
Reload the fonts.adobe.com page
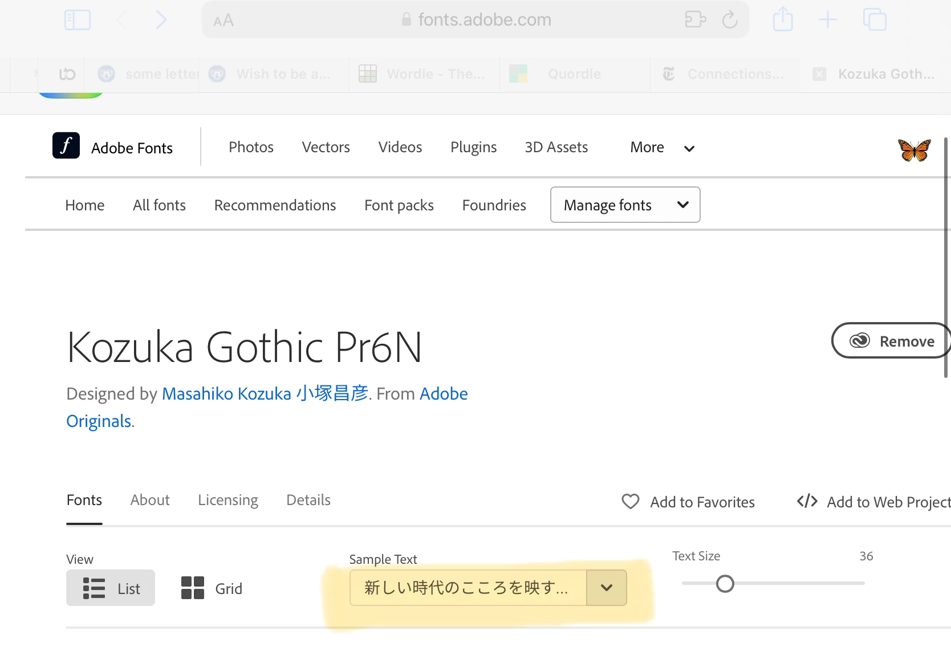point(730,20)
